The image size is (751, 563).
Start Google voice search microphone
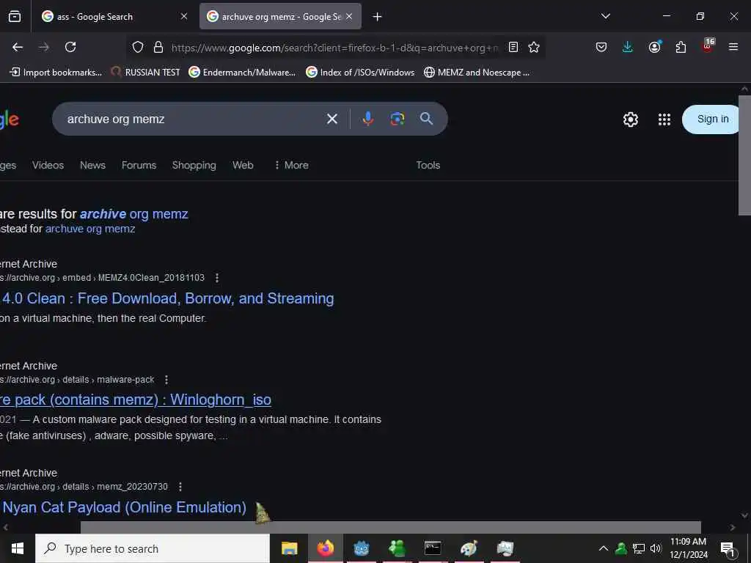pos(368,119)
